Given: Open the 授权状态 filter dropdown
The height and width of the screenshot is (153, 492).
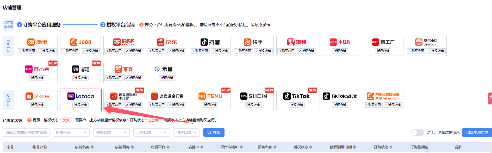Looking at the screenshot, I should 111,132.
